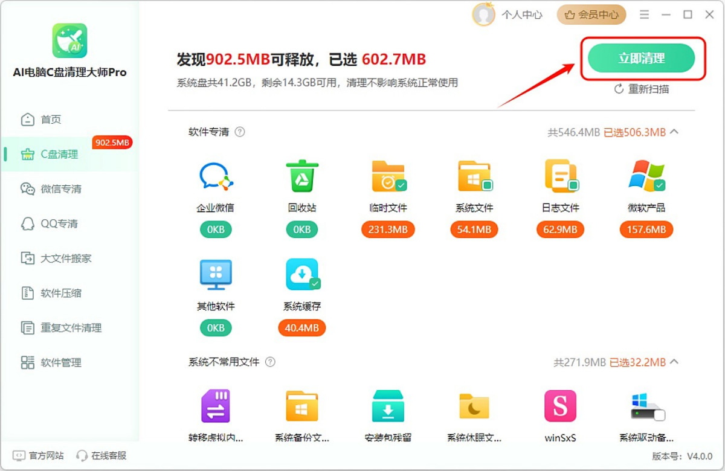Open the 系统休眠文件 moon folder icon
Image resolution: width=725 pixels, height=471 pixels.
coord(474,406)
